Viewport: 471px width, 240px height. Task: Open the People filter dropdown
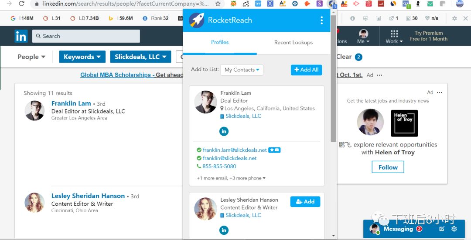tap(31, 57)
